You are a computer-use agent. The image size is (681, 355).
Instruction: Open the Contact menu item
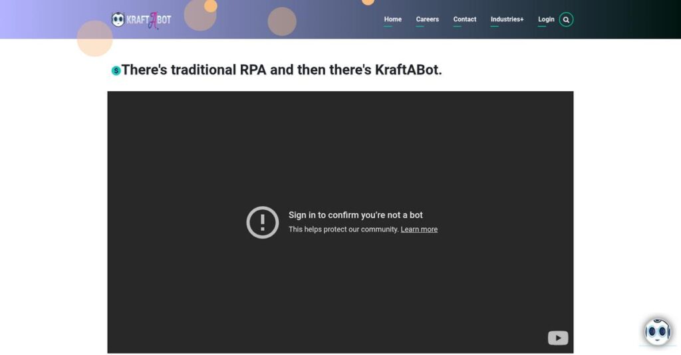click(x=465, y=19)
